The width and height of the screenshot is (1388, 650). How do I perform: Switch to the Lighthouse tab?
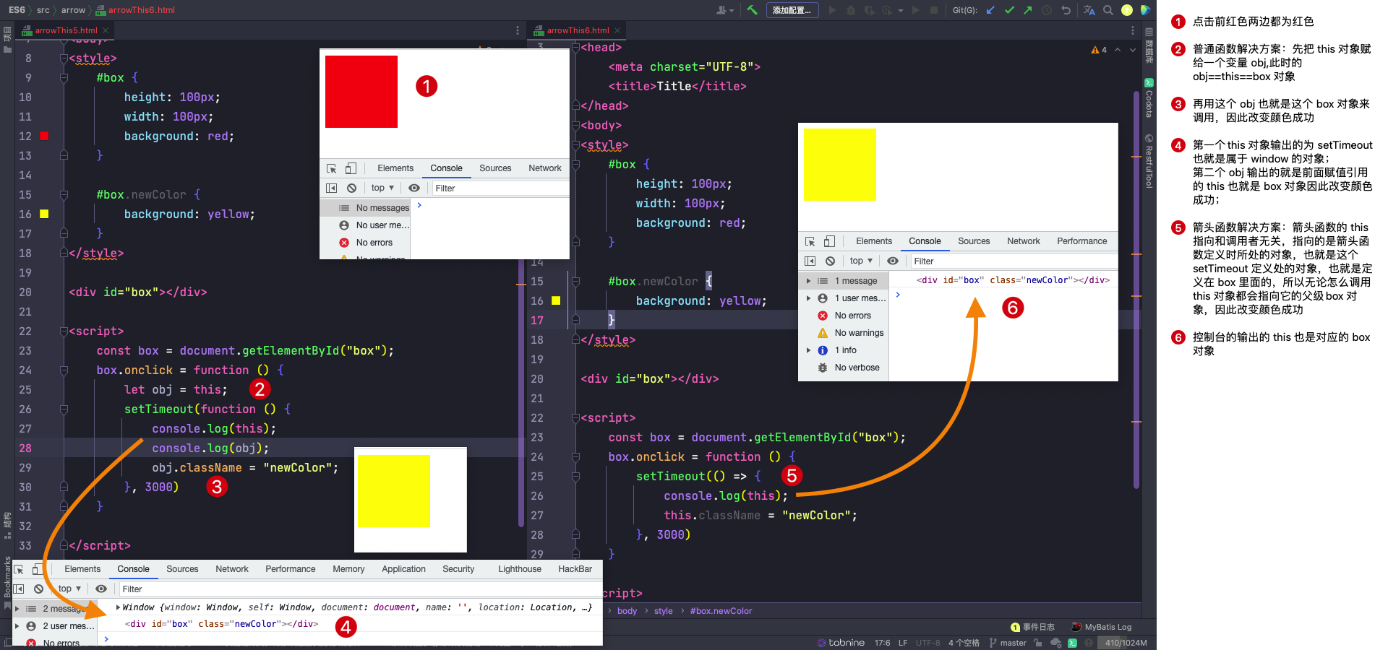coord(519,569)
